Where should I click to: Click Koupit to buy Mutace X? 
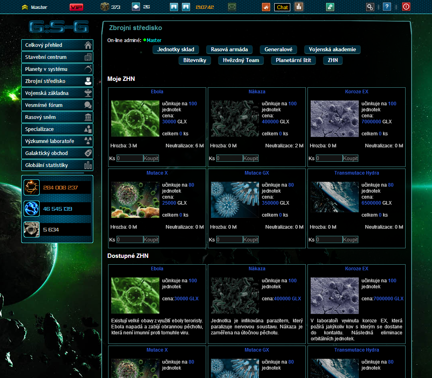151,239
